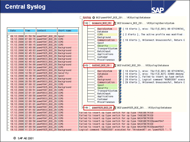Click alert icon beside bcemain Communication node
This screenshot has width=190, height=142.
(x=120, y=40)
